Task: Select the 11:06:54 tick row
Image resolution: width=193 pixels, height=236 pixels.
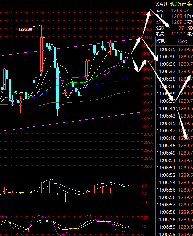Action: tap(174, 183)
